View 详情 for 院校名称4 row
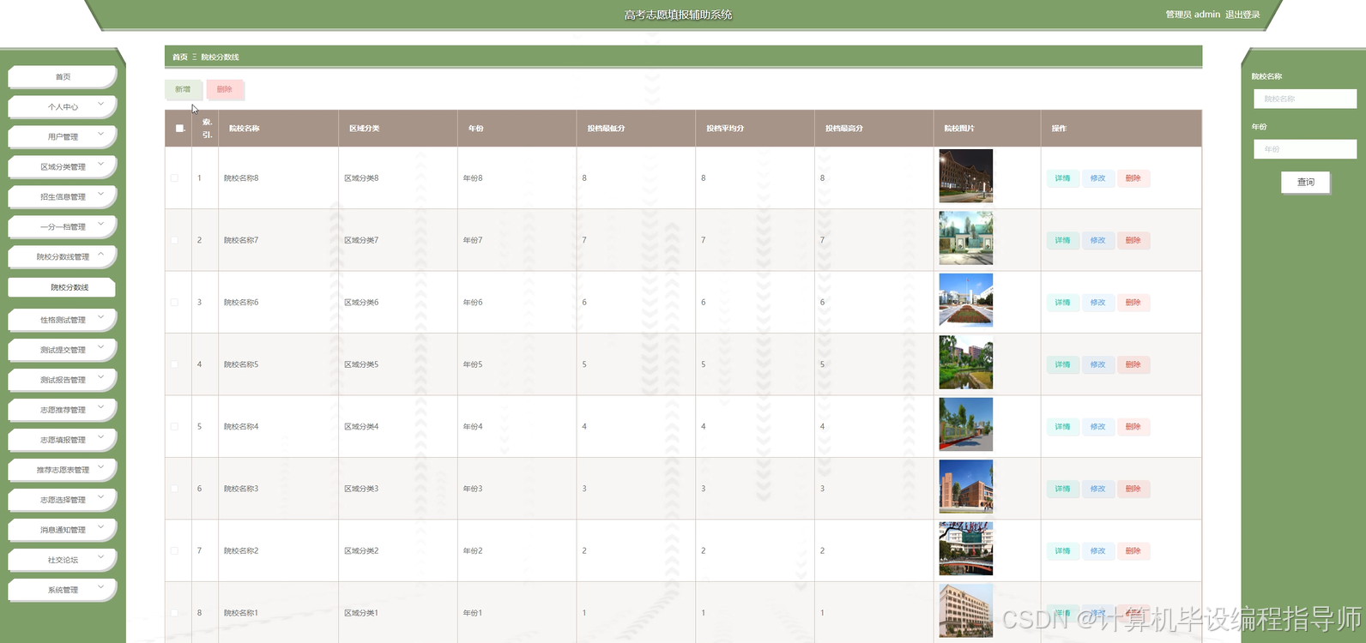The width and height of the screenshot is (1366, 643). point(1062,427)
